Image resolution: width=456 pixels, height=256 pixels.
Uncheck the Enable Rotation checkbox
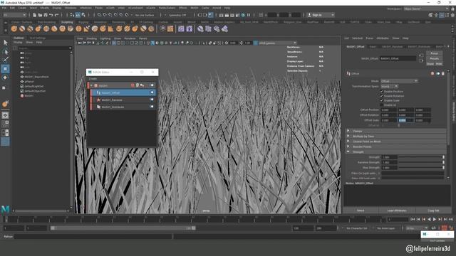tap(382, 96)
